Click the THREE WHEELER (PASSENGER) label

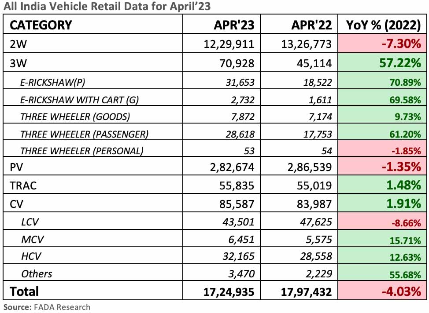click(84, 133)
